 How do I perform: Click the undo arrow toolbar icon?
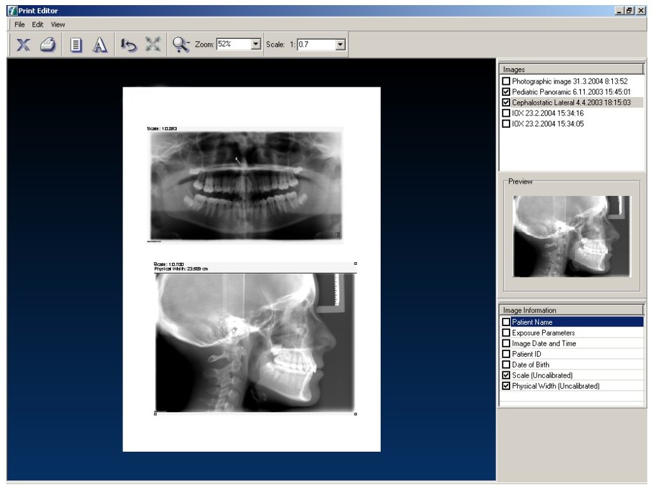[x=128, y=45]
